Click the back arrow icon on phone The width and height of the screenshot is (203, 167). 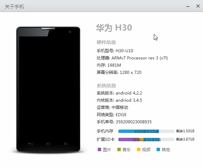tap(31, 144)
